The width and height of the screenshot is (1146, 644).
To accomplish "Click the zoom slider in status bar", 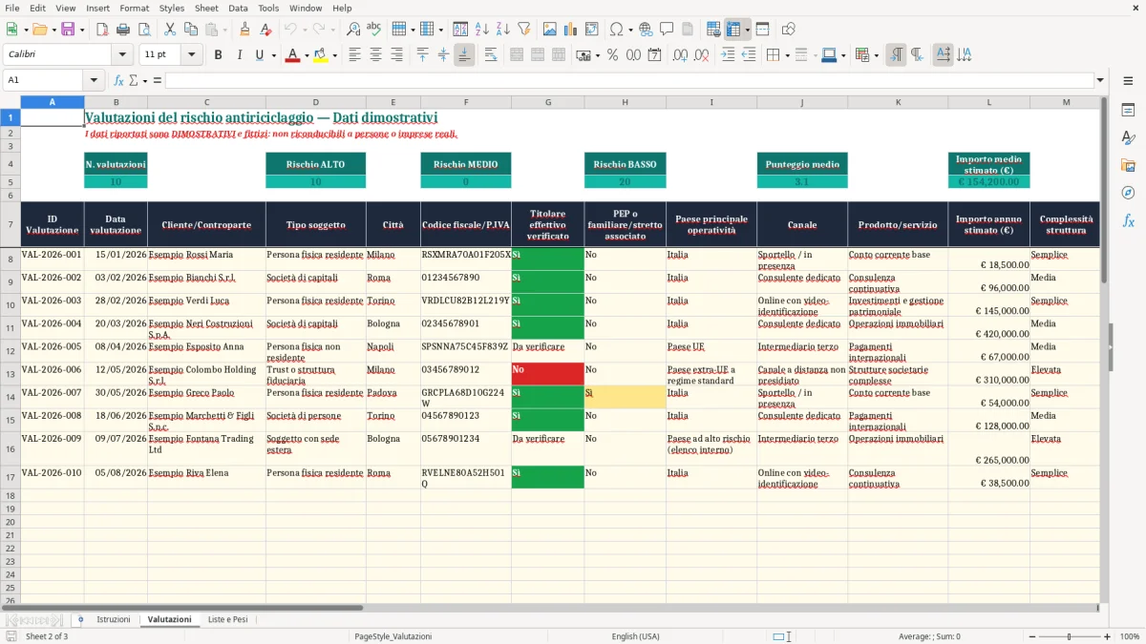I will coord(1070,636).
